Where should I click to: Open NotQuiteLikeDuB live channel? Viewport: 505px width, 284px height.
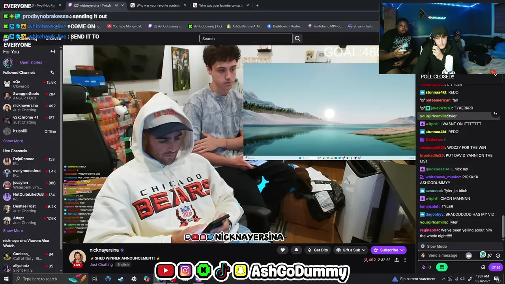coord(30,196)
